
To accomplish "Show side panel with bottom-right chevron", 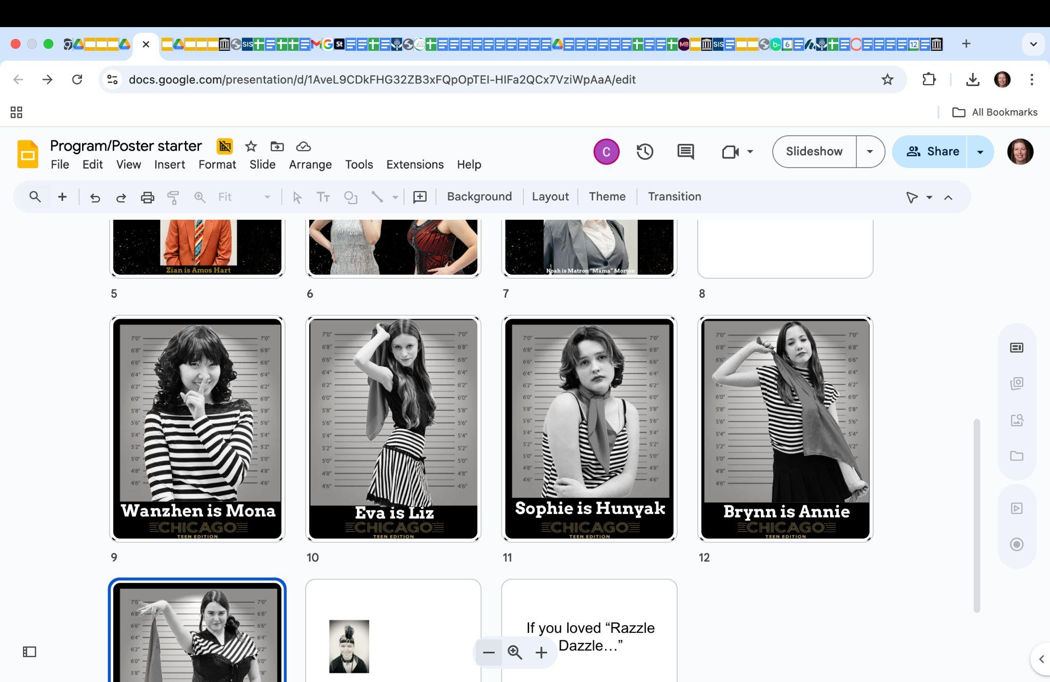I will click(1041, 659).
